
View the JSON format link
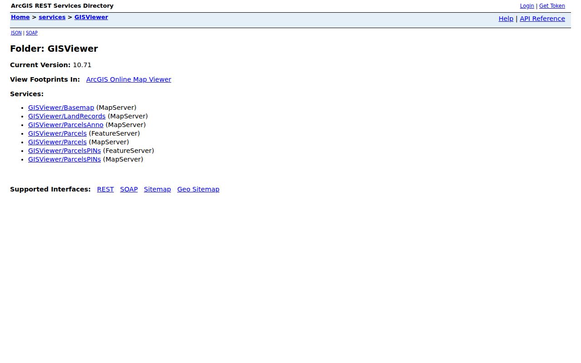click(x=16, y=33)
